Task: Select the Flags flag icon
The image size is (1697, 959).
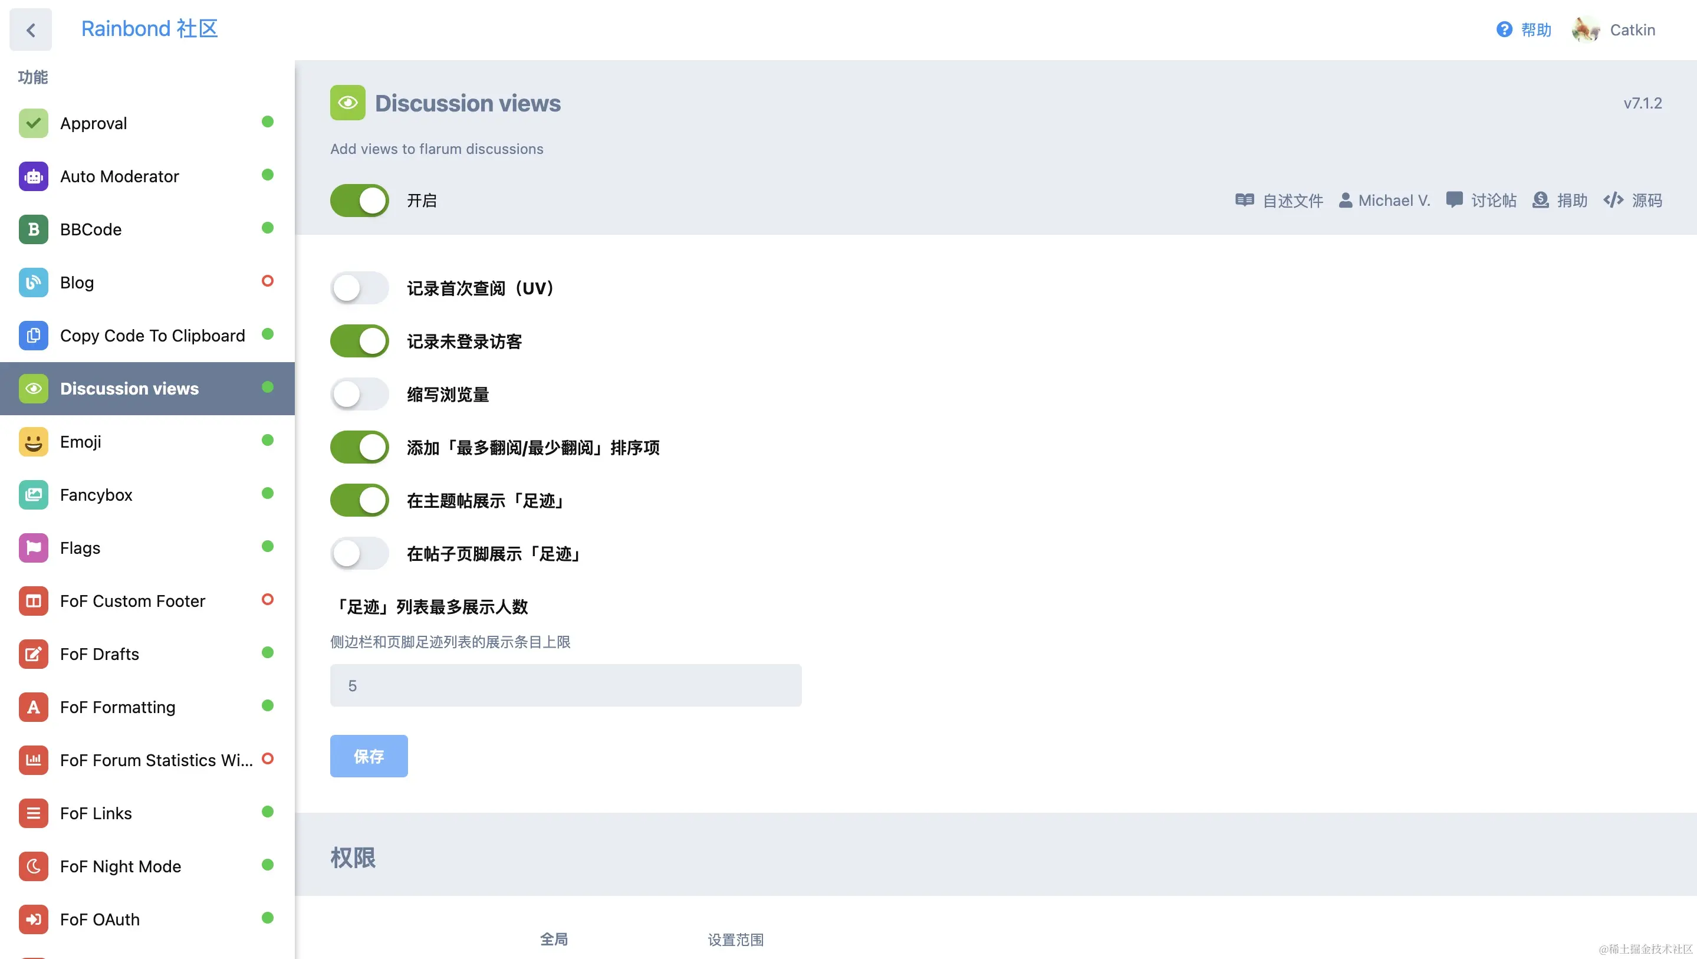Action: tap(34, 548)
